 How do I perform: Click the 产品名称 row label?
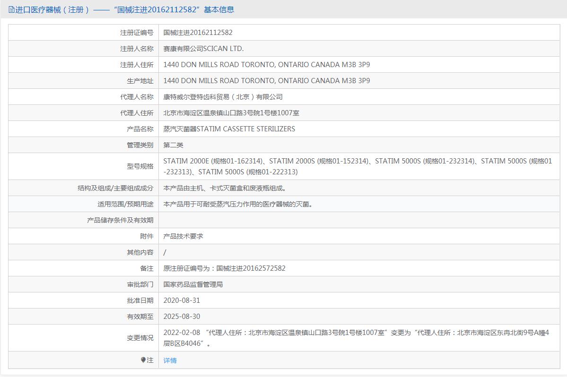click(x=140, y=129)
